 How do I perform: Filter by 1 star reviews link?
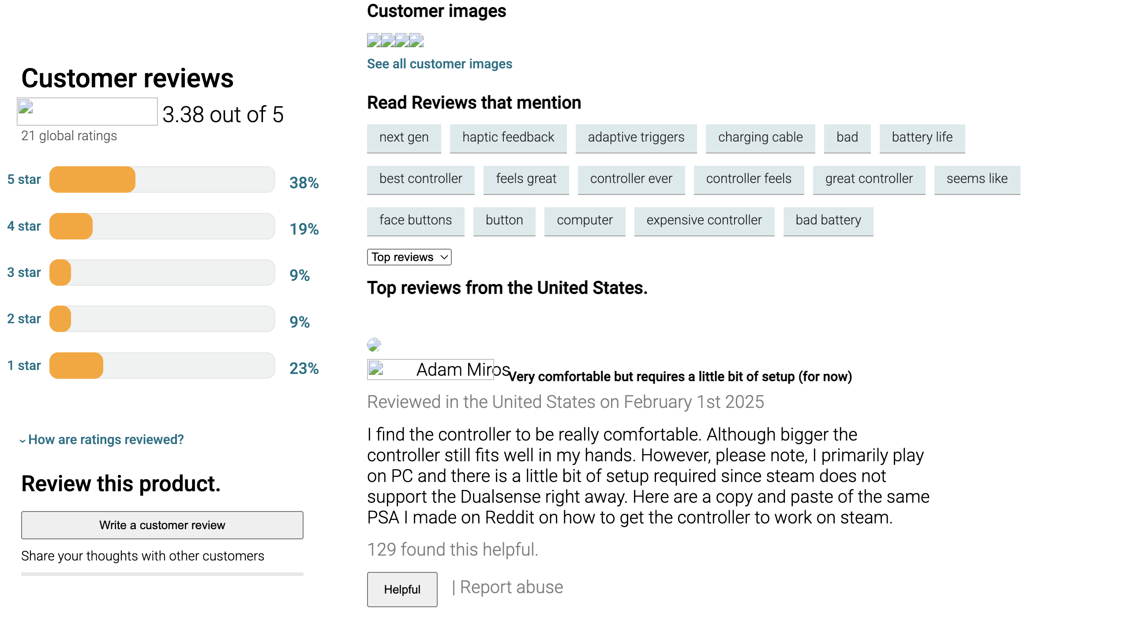(24, 366)
